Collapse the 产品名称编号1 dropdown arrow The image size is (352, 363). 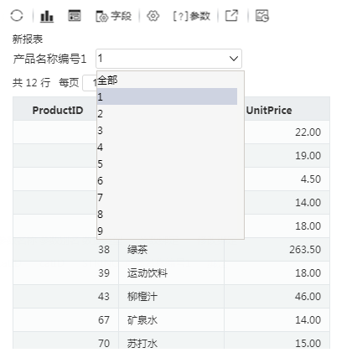[234, 59]
